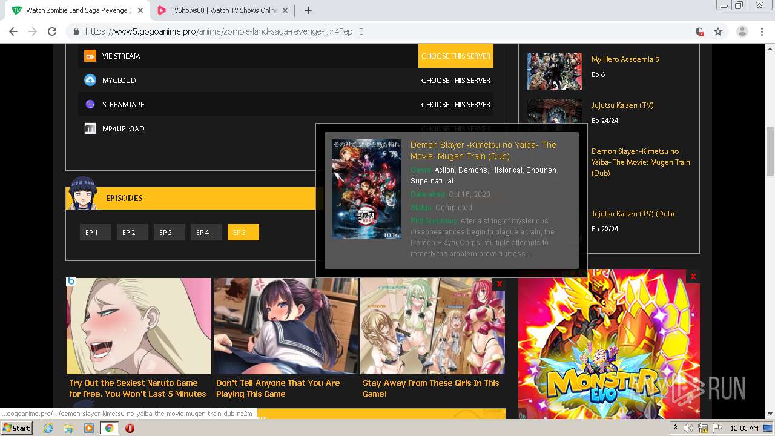Open File Explorer from taskbar

tap(68, 428)
